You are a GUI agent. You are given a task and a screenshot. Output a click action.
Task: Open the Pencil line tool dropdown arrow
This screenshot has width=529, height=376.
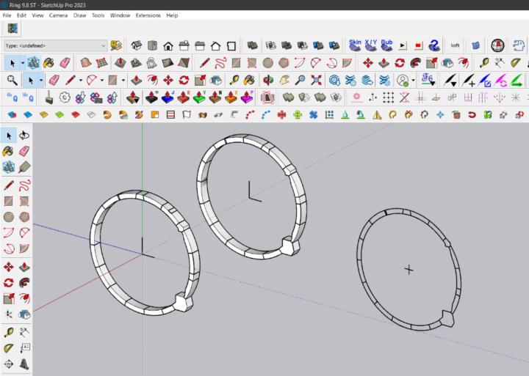pyautogui.click(x=81, y=80)
